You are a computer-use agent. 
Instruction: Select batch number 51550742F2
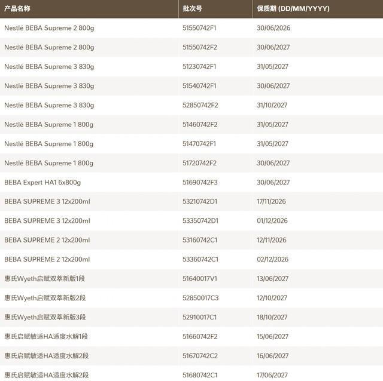click(x=200, y=47)
